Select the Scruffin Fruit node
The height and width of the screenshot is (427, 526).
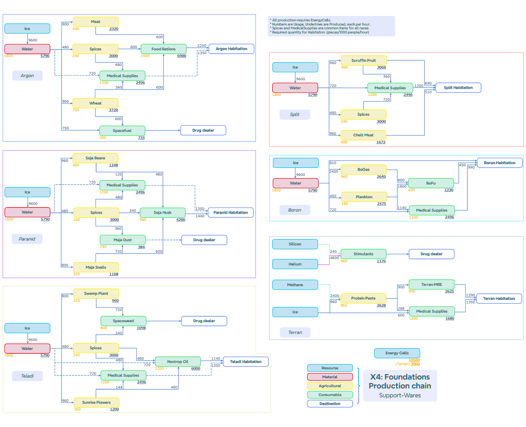coord(363,61)
